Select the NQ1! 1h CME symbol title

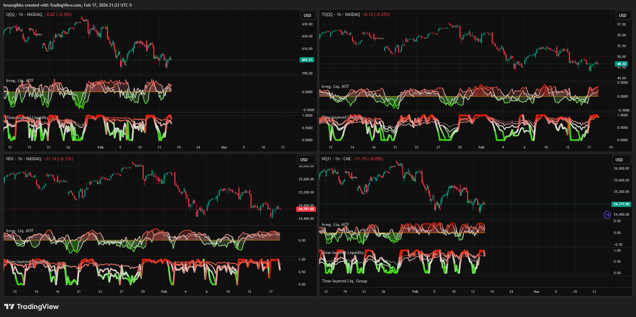point(336,159)
